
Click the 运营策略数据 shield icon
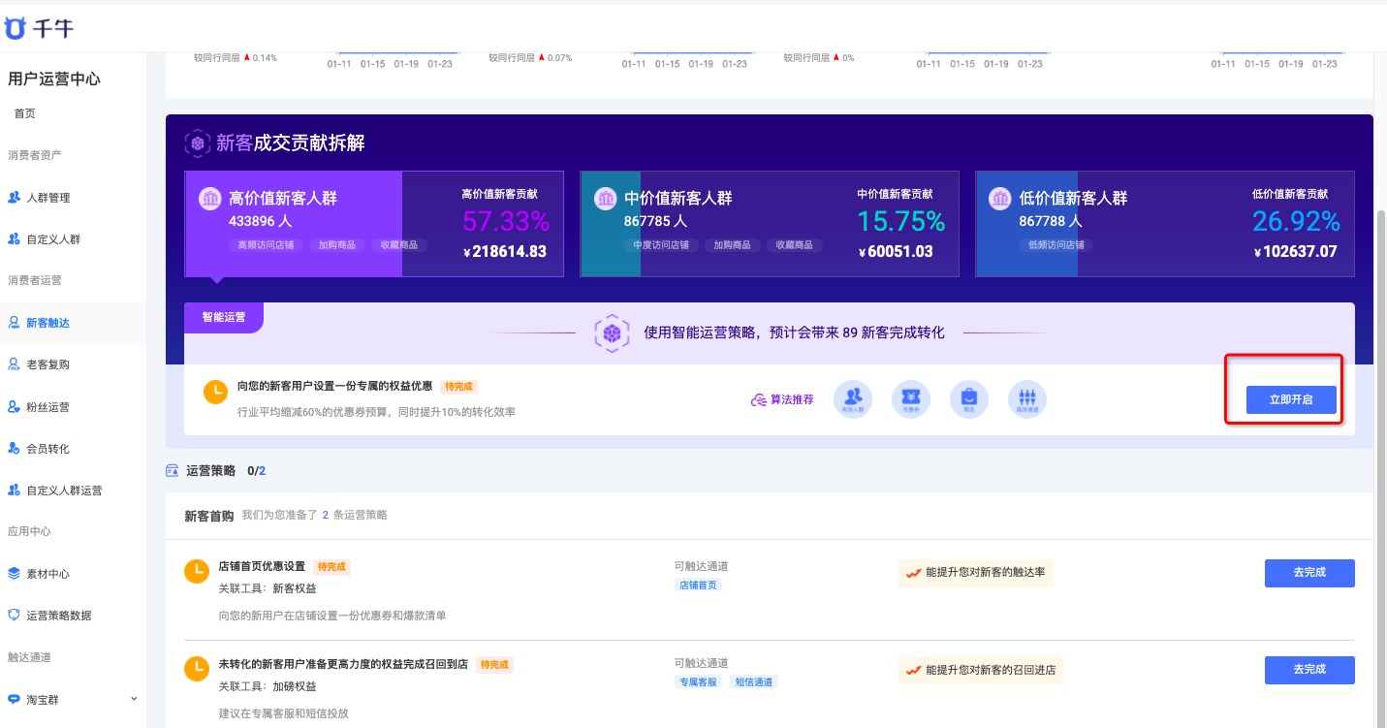click(14, 615)
